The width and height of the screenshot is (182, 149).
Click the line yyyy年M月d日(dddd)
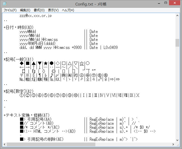point(38,43)
